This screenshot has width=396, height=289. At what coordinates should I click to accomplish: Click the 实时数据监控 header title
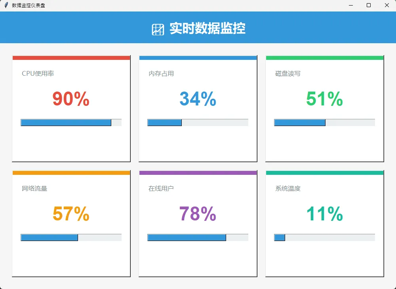coord(208,29)
